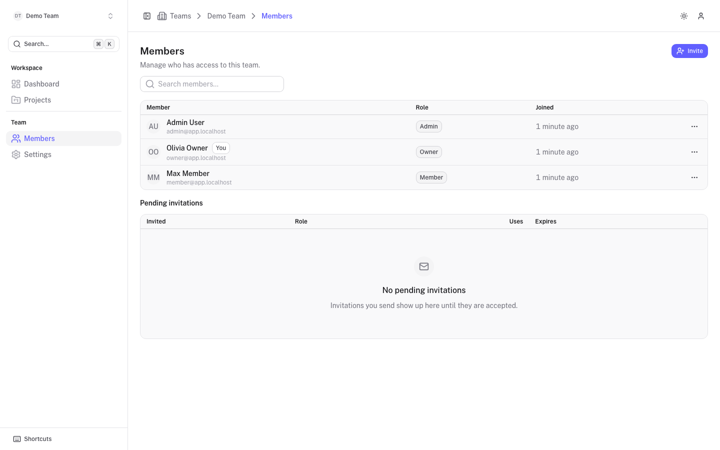Focus the sidebar Search box

[x=63, y=44]
